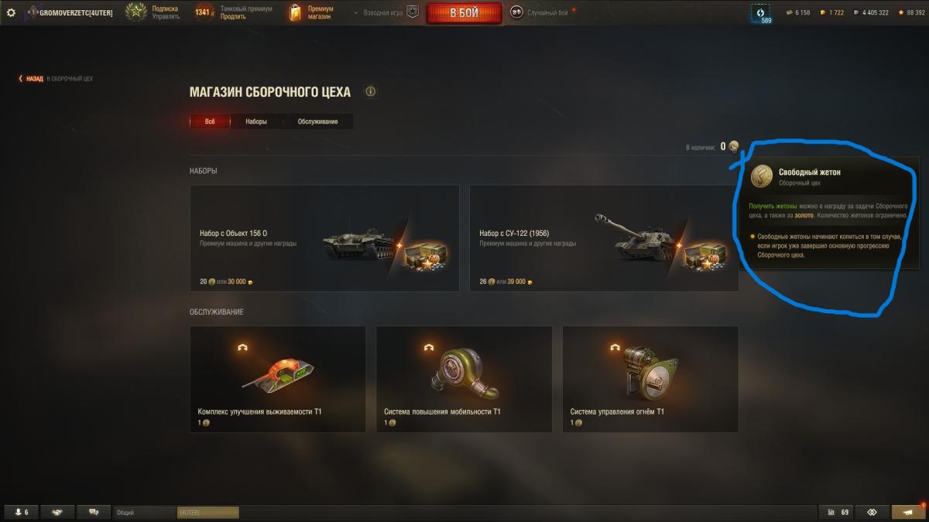Viewport: 929px width, 522px height.
Task: Switch to the Обслуживание tab
Action: [x=317, y=122]
